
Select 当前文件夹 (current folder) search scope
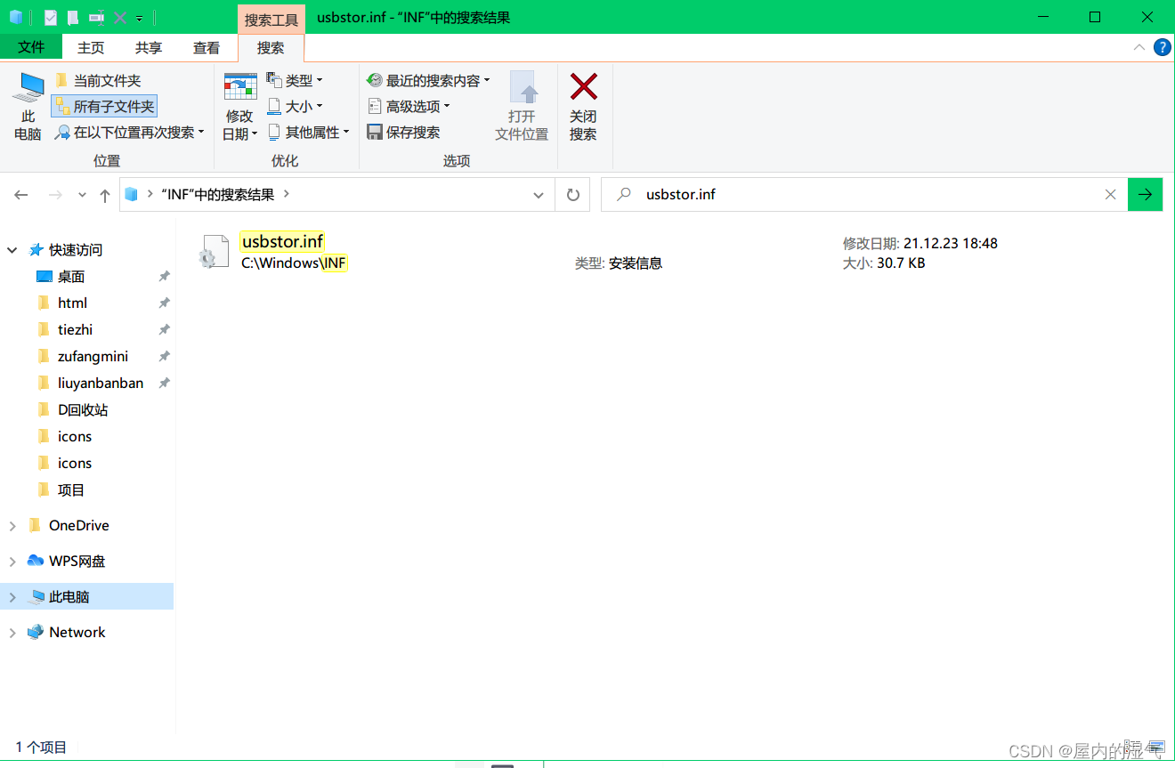tap(98, 80)
